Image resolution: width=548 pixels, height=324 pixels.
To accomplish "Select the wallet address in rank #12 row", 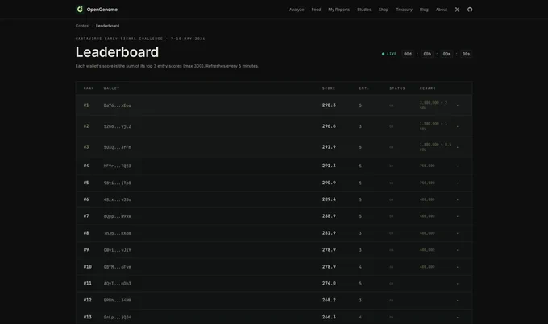I will tap(117, 301).
